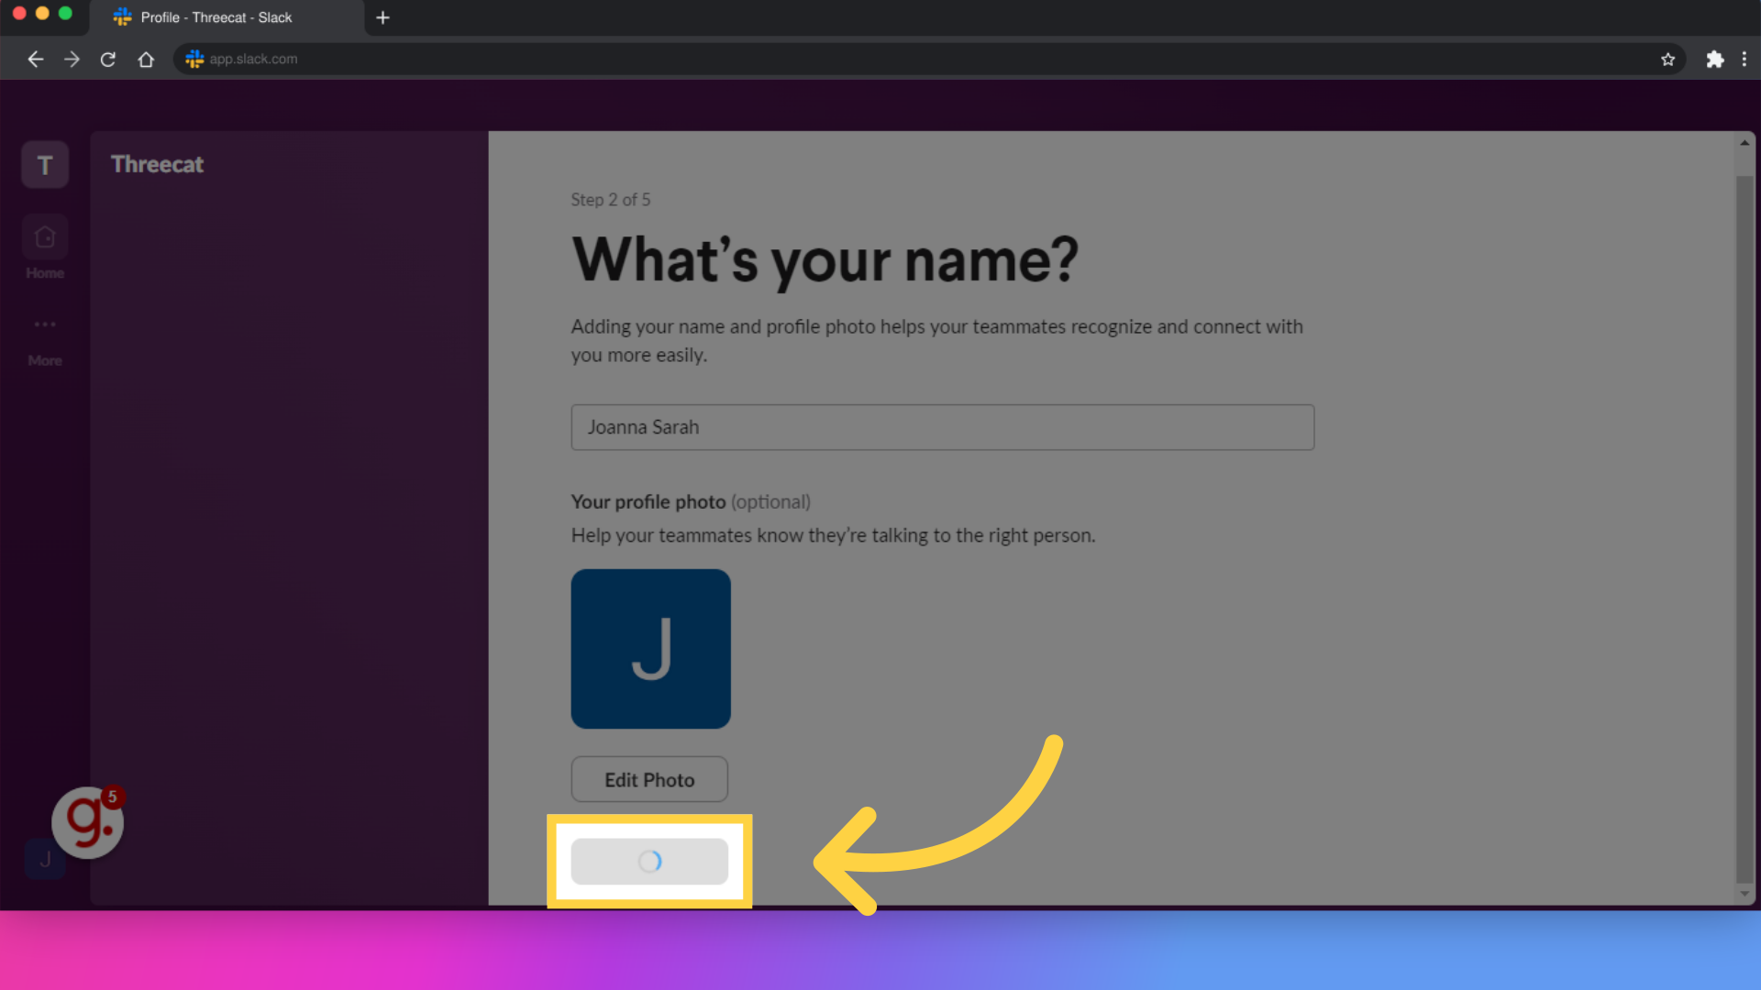
Task: Click the browser bookmark star icon
Action: [x=1667, y=60]
